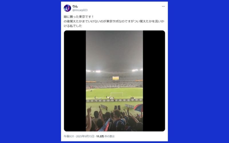Viewport: 229px width, 143px height.
Task: Click the white goal frame in the video
Action: point(117,94)
